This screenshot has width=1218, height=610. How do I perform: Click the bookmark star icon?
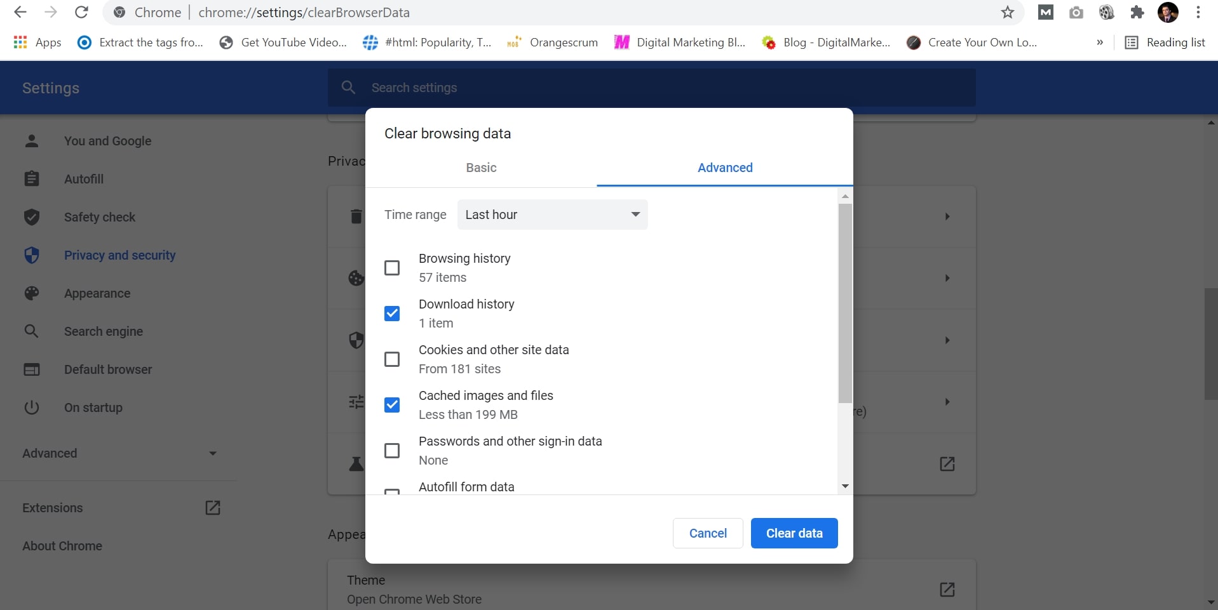pyautogui.click(x=1007, y=12)
